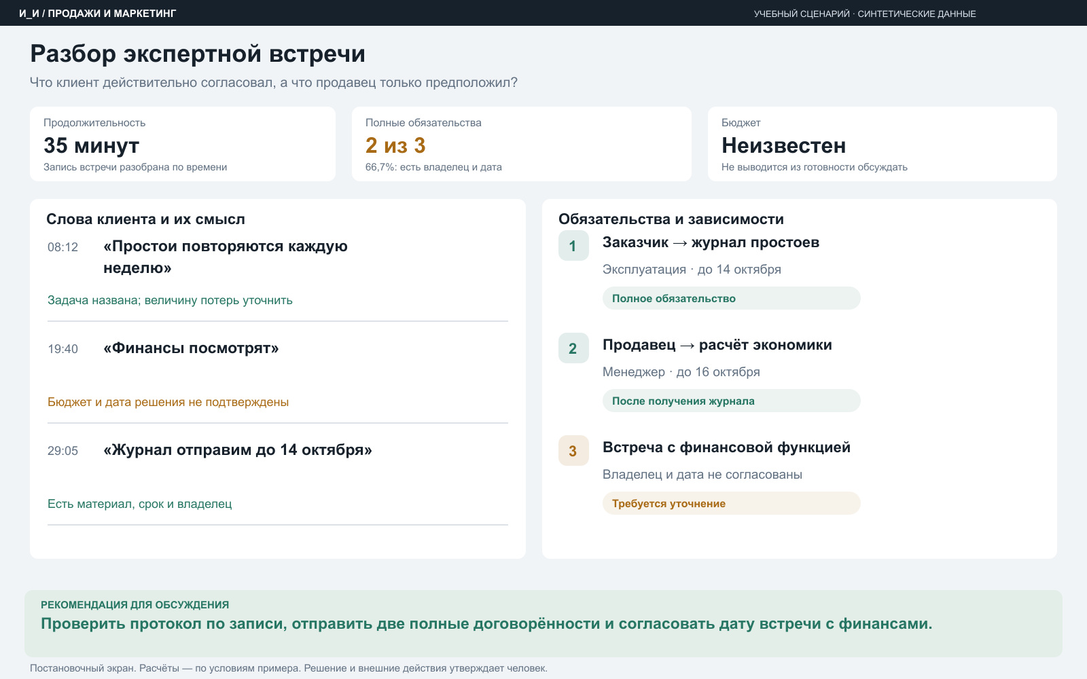Screen dimensions: 1087x679
Task: Click «Не выводится из готовности обсуждать» caption
Action: [814, 167]
